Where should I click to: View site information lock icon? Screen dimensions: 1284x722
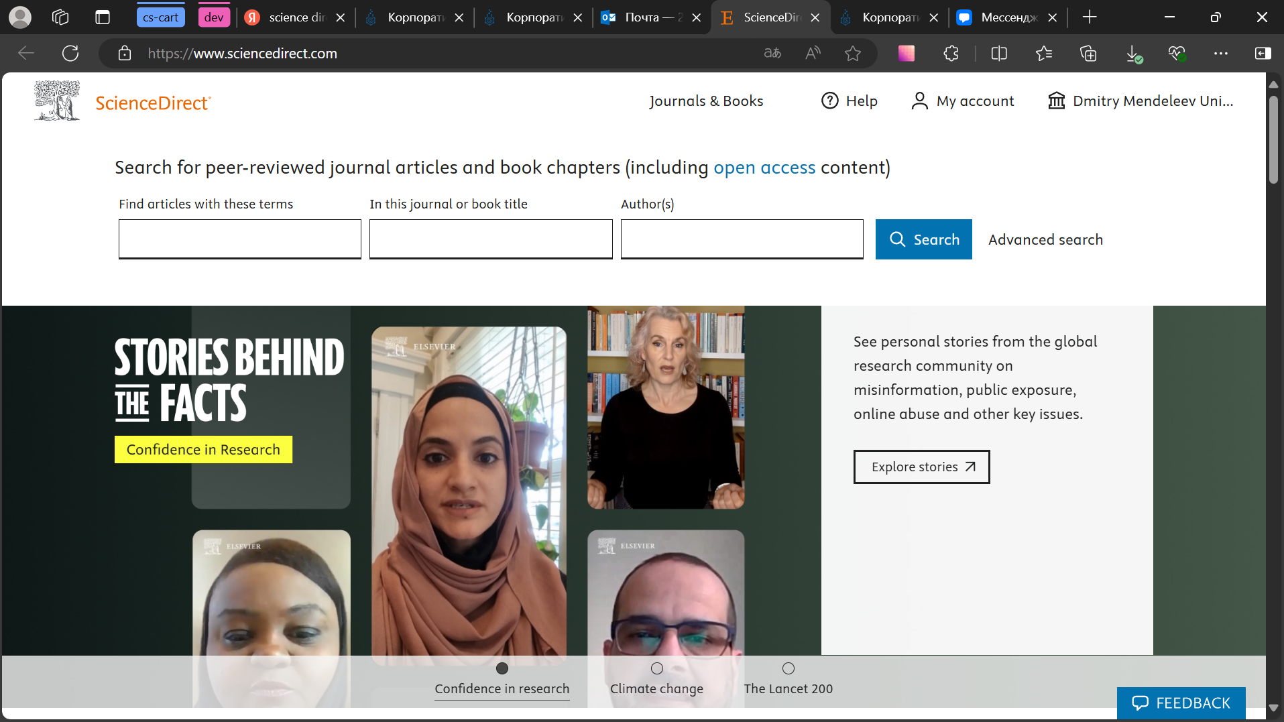click(x=125, y=53)
